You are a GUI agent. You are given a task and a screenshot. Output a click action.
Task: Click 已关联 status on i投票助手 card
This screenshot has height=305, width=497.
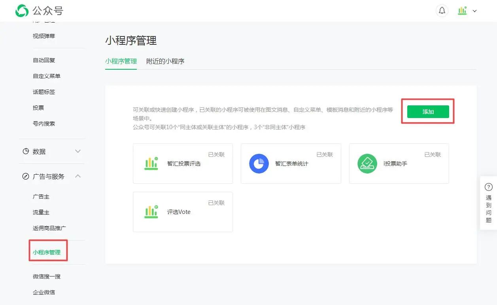coord(433,154)
